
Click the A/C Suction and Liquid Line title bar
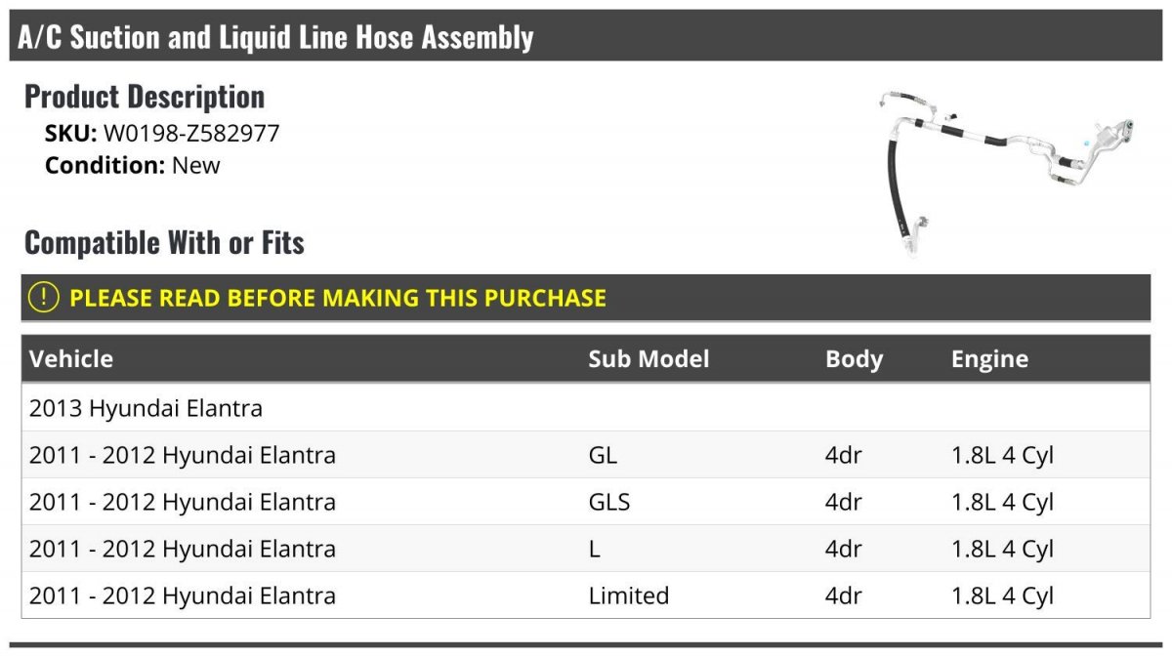pyautogui.click(x=275, y=37)
